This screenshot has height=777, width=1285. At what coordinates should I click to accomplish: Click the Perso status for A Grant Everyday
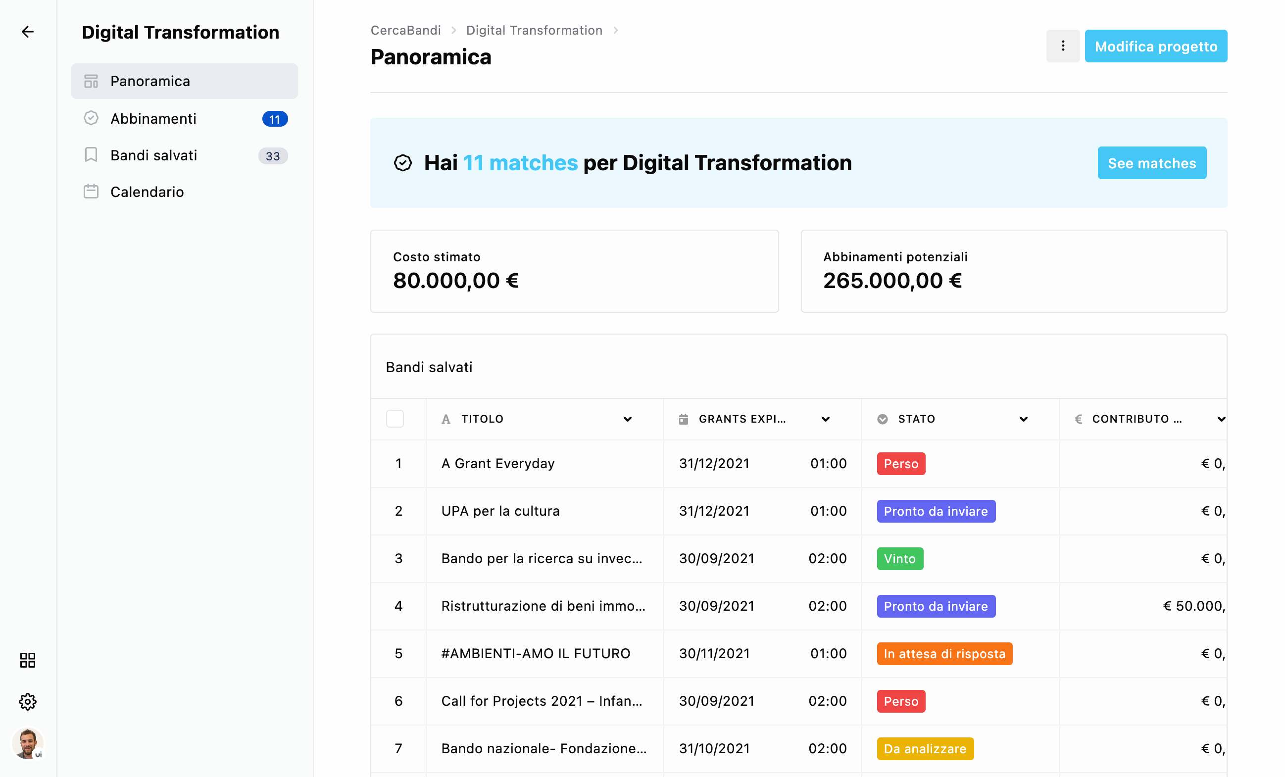901,464
